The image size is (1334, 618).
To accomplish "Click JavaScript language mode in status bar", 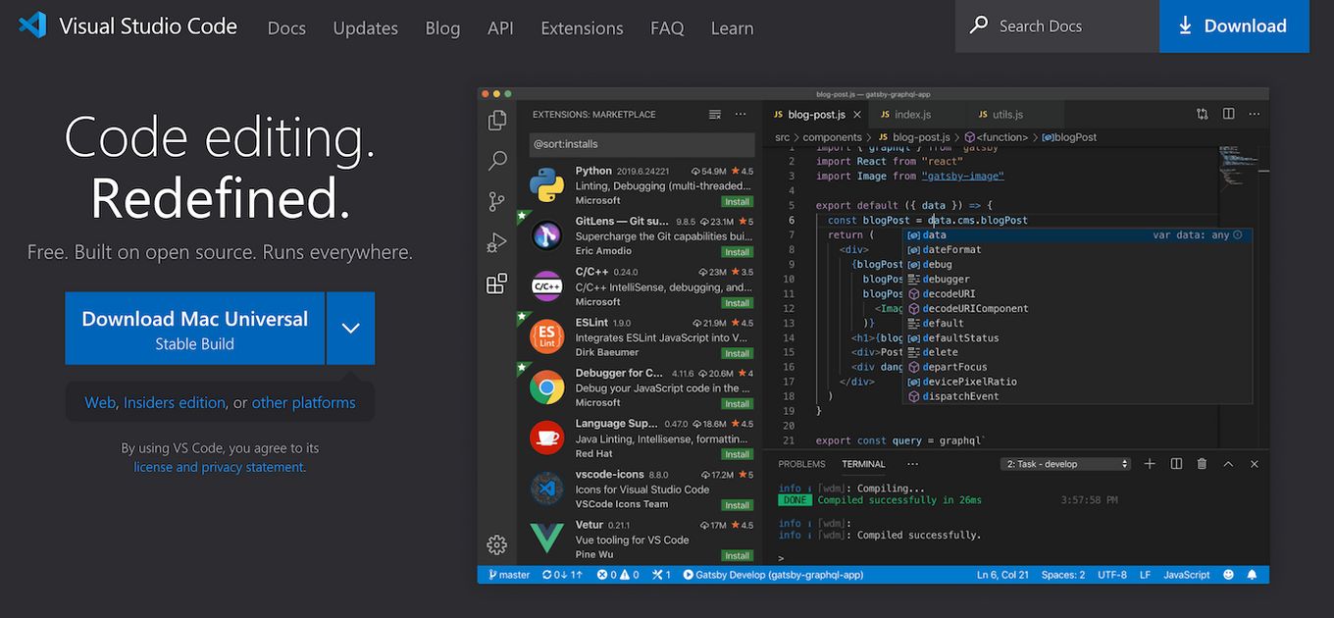I will (1187, 575).
